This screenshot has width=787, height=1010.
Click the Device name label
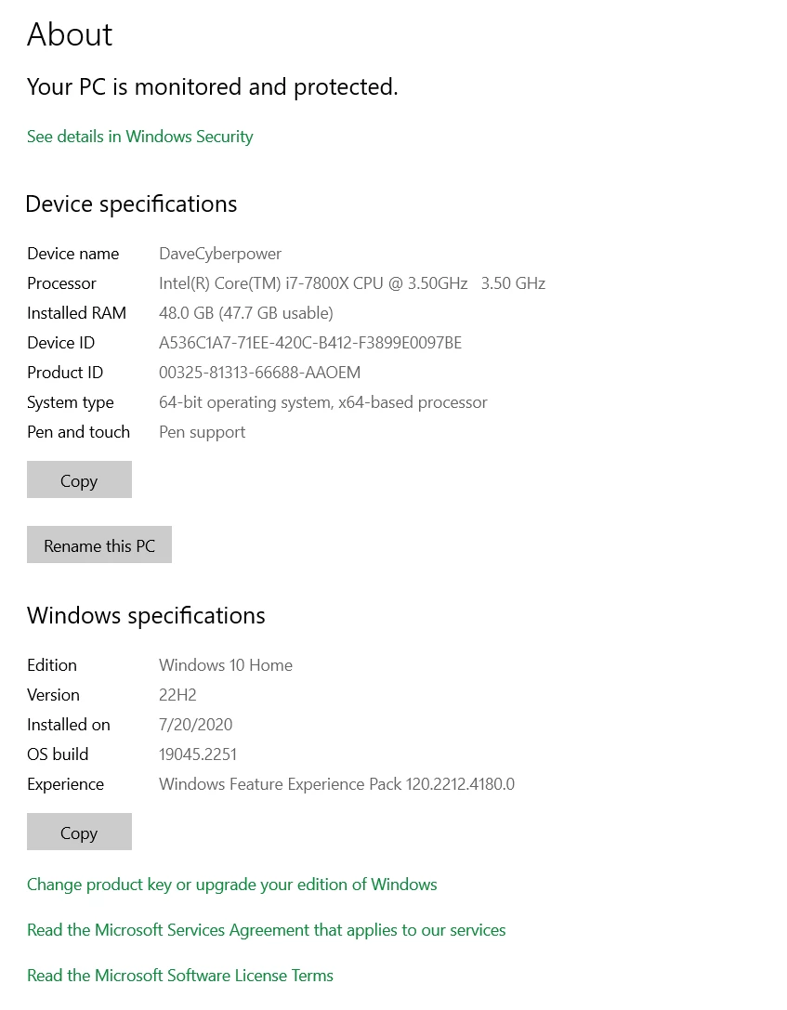click(x=72, y=254)
